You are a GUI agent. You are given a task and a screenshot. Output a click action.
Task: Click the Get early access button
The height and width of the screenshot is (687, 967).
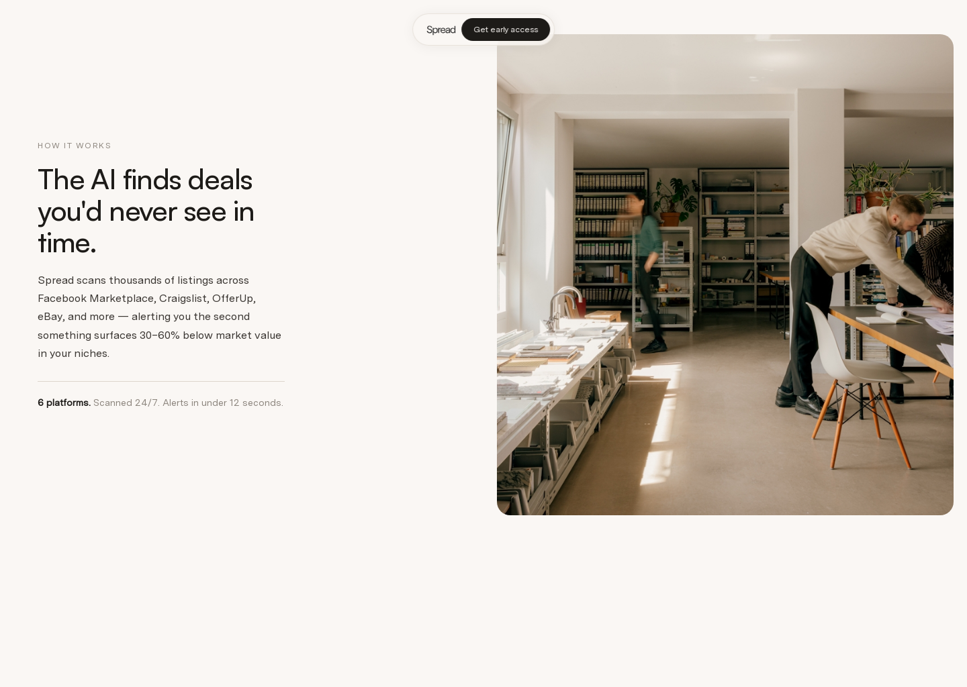506,30
